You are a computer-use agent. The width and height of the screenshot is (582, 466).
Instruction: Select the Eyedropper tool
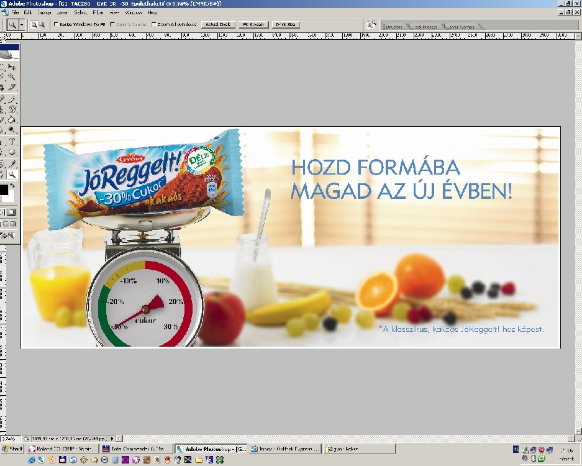click(x=12, y=164)
